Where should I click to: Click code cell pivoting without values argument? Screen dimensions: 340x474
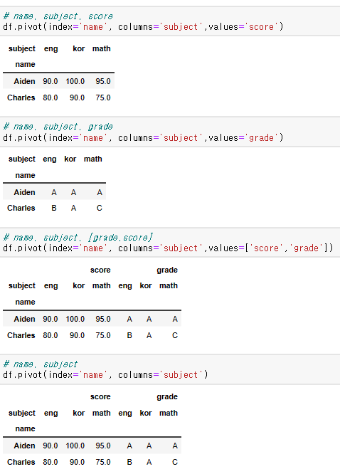coord(170,369)
